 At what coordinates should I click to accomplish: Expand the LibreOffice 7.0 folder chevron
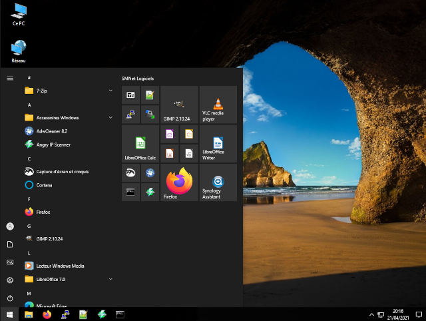pyautogui.click(x=110, y=279)
